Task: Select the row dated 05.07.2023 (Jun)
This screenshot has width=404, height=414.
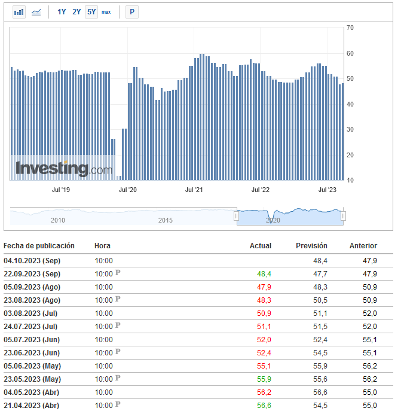Action: tap(198, 340)
